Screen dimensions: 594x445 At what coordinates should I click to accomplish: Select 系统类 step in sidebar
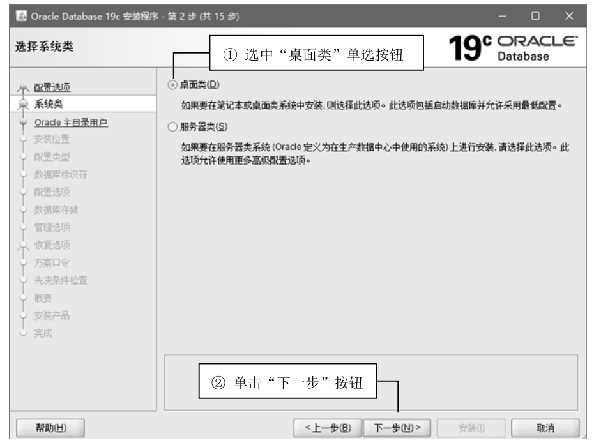tap(49, 105)
